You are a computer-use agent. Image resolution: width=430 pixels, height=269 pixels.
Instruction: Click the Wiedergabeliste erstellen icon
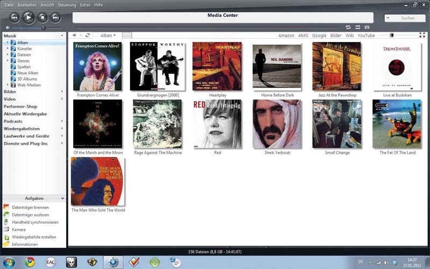[x=6, y=237]
